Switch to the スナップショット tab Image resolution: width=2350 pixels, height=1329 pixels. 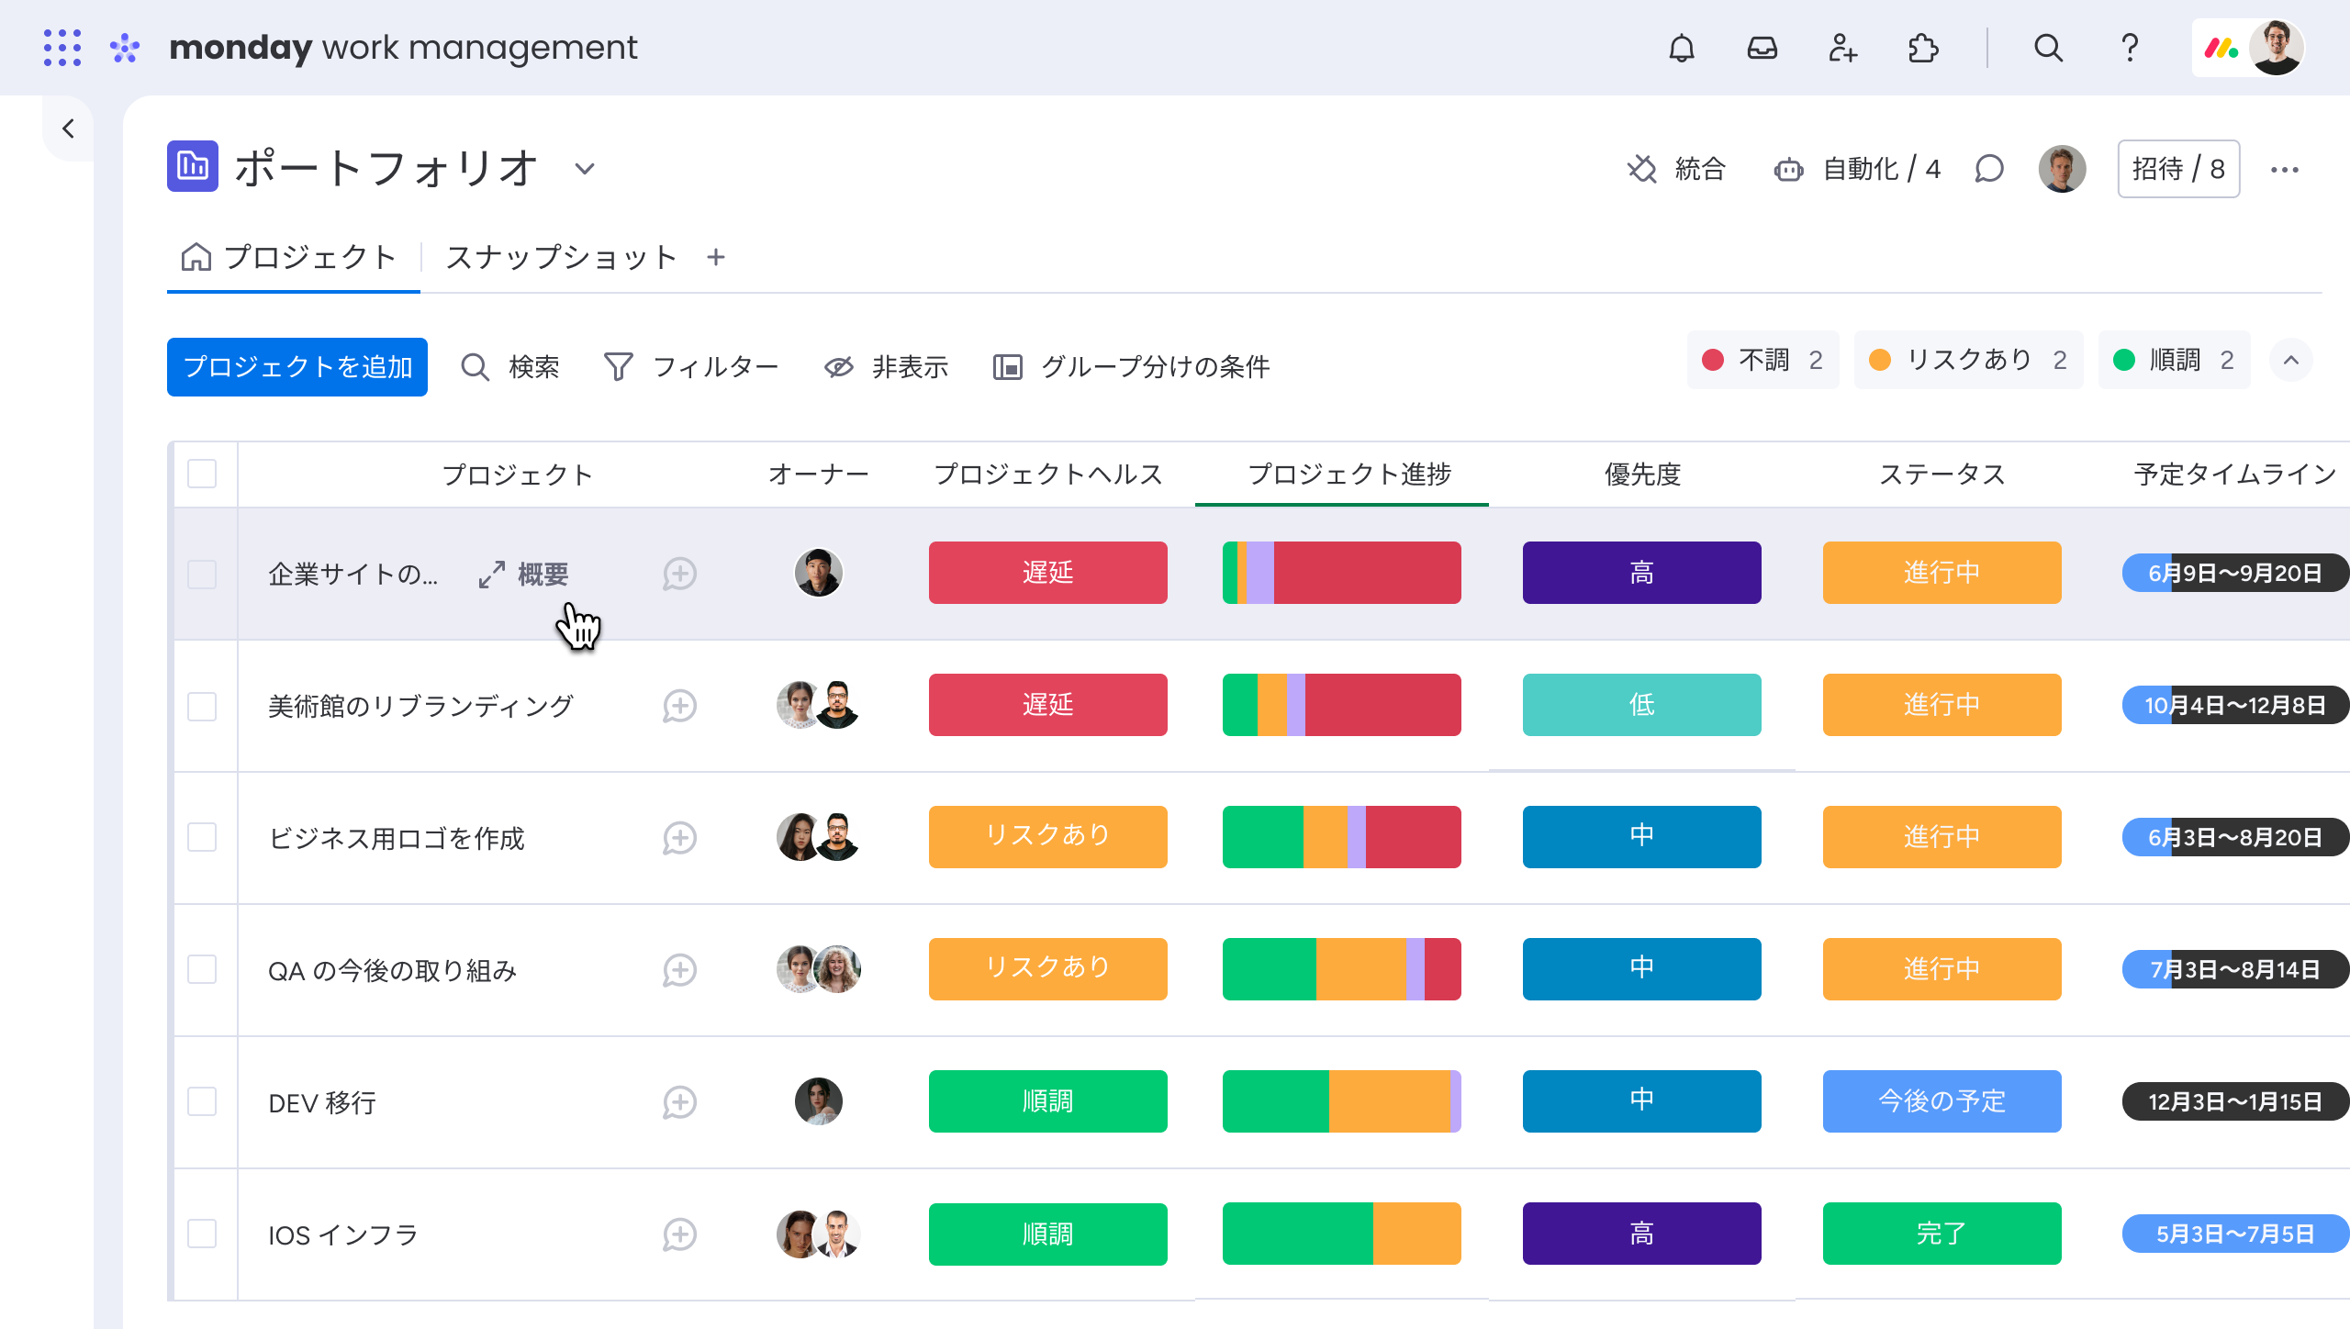point(562,257)
